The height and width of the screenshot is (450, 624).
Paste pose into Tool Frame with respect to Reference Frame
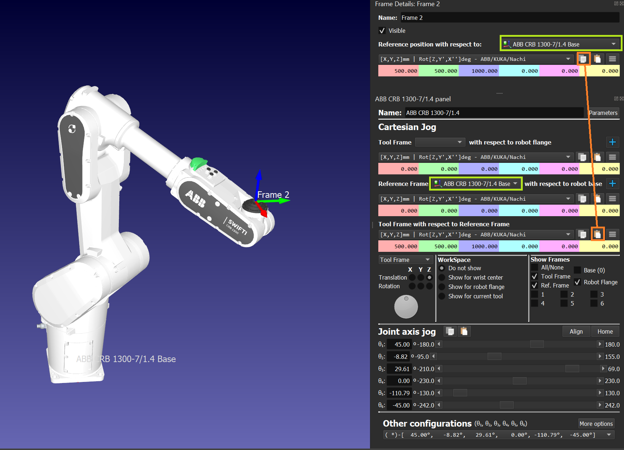point(597,235)
